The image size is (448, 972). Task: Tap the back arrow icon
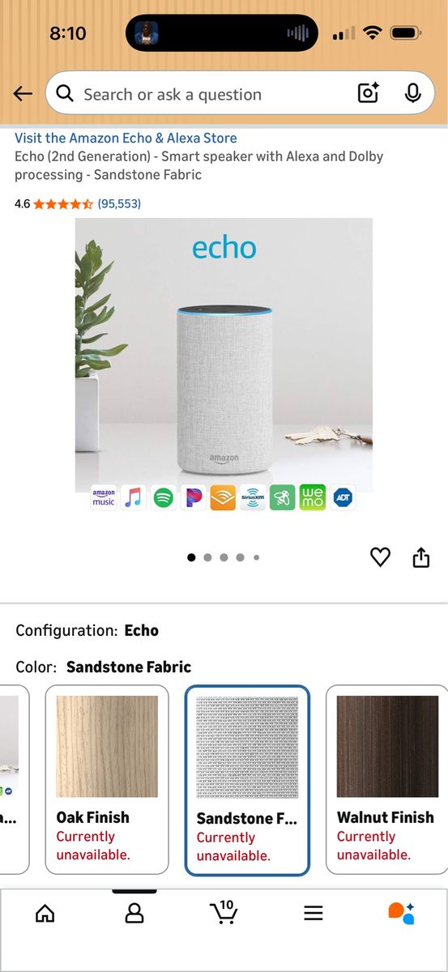click(23, 94)
